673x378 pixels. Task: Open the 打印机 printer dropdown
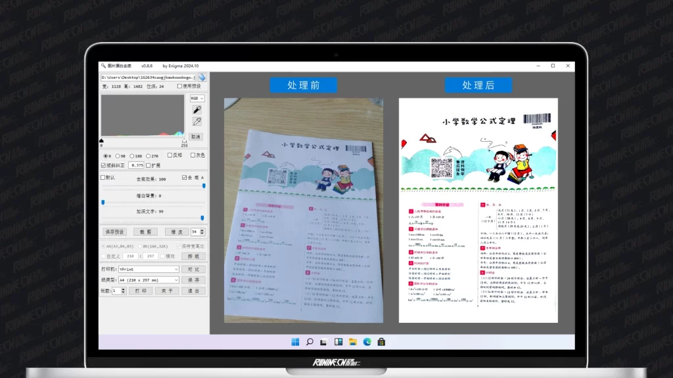(149, 269)
